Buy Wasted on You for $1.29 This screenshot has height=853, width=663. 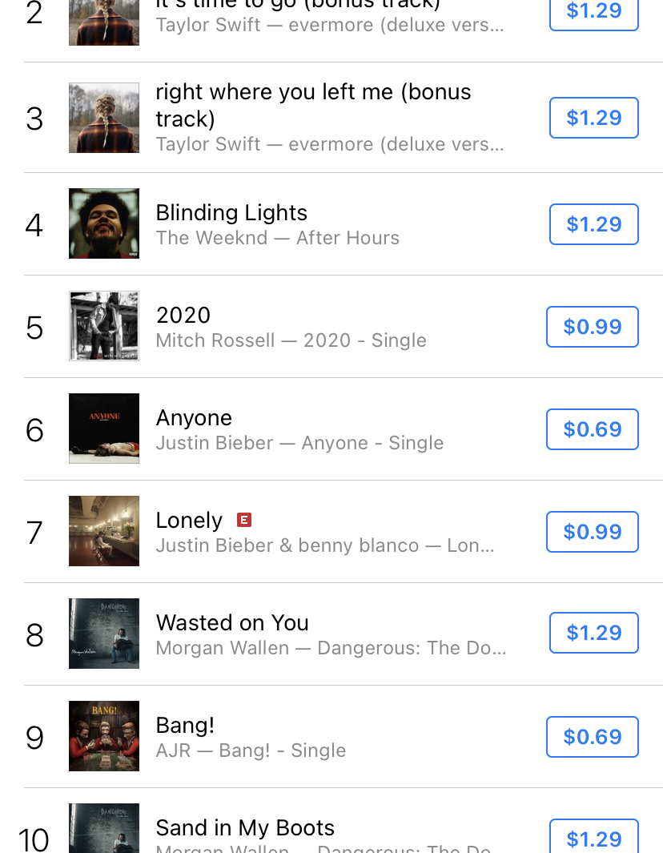[x=593, y=633]
